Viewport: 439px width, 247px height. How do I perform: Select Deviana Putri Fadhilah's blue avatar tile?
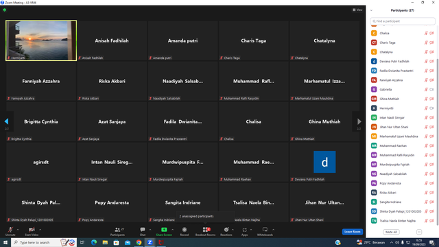(x=324, y=162)
